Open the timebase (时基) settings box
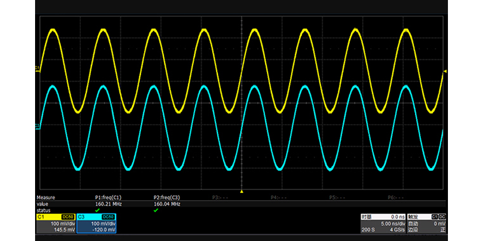The width and height of the screenshot is (483, 241). (382, 223)
